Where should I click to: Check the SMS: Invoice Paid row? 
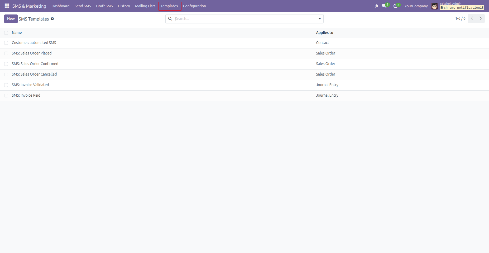[6, 96]
